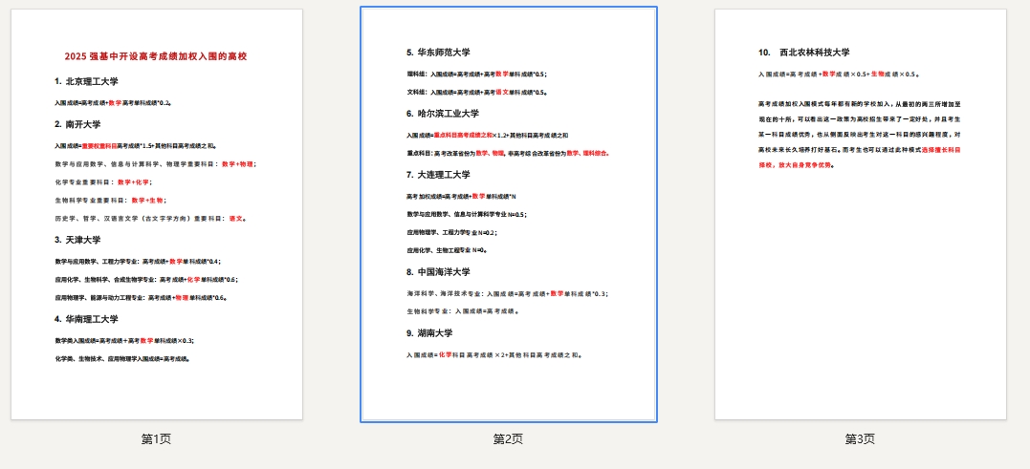Click the red title '2025 强基中开设高考成绩加权入围的高校'
This screenshot has height=469, width=1030.
tap(156, 57)
